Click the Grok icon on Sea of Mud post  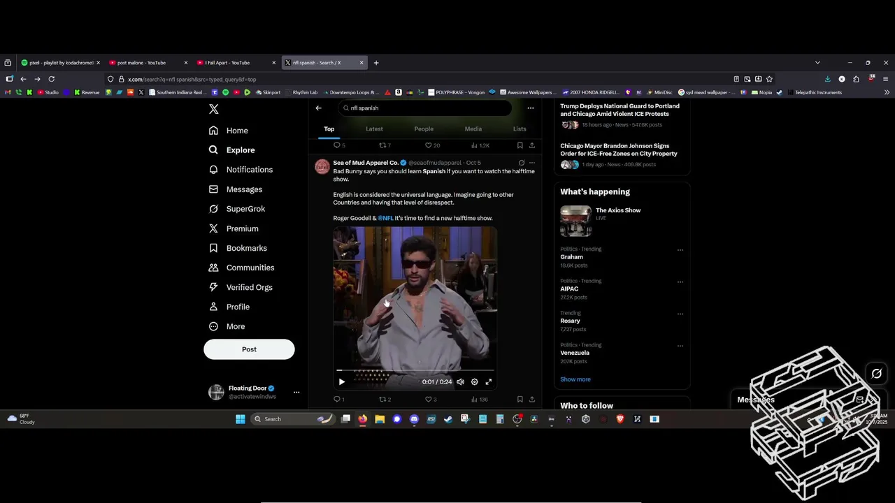521,163
